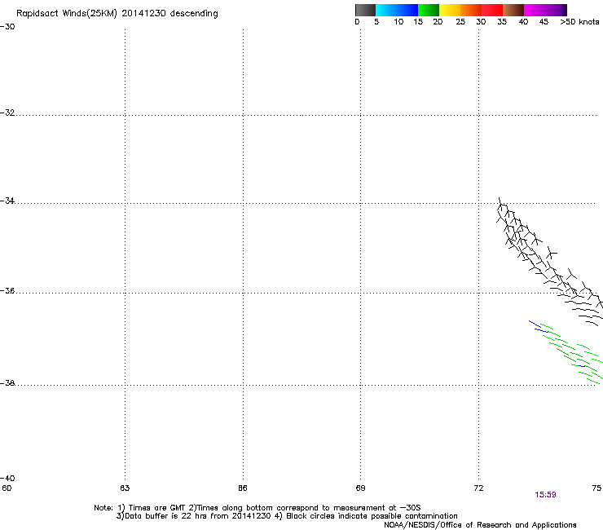This screenshot has width=603, height=530.
Task: Click latitude label '-38'
Action: (7, 383)
